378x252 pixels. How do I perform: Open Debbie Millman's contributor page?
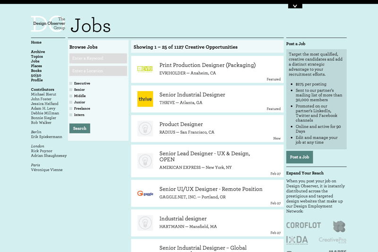pos(45,113)
